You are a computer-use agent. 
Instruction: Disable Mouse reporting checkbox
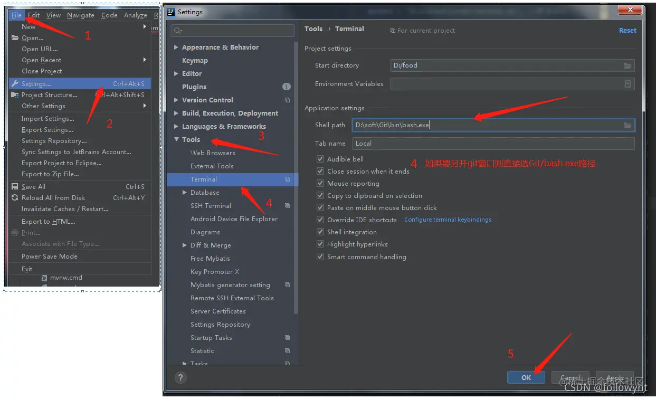coord(320,183)
